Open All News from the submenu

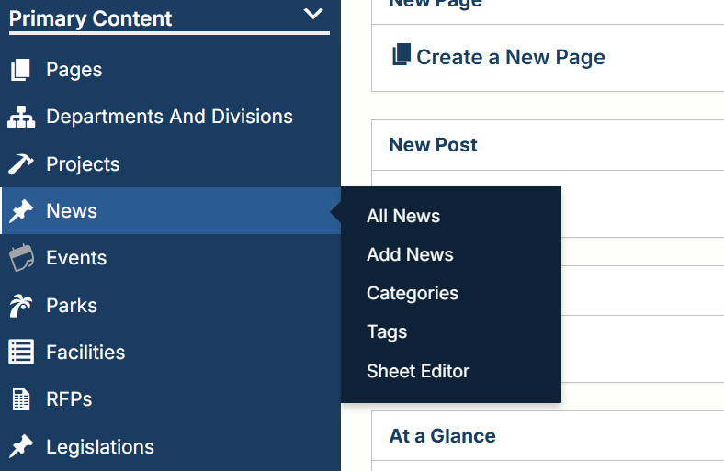coord(403,216)
